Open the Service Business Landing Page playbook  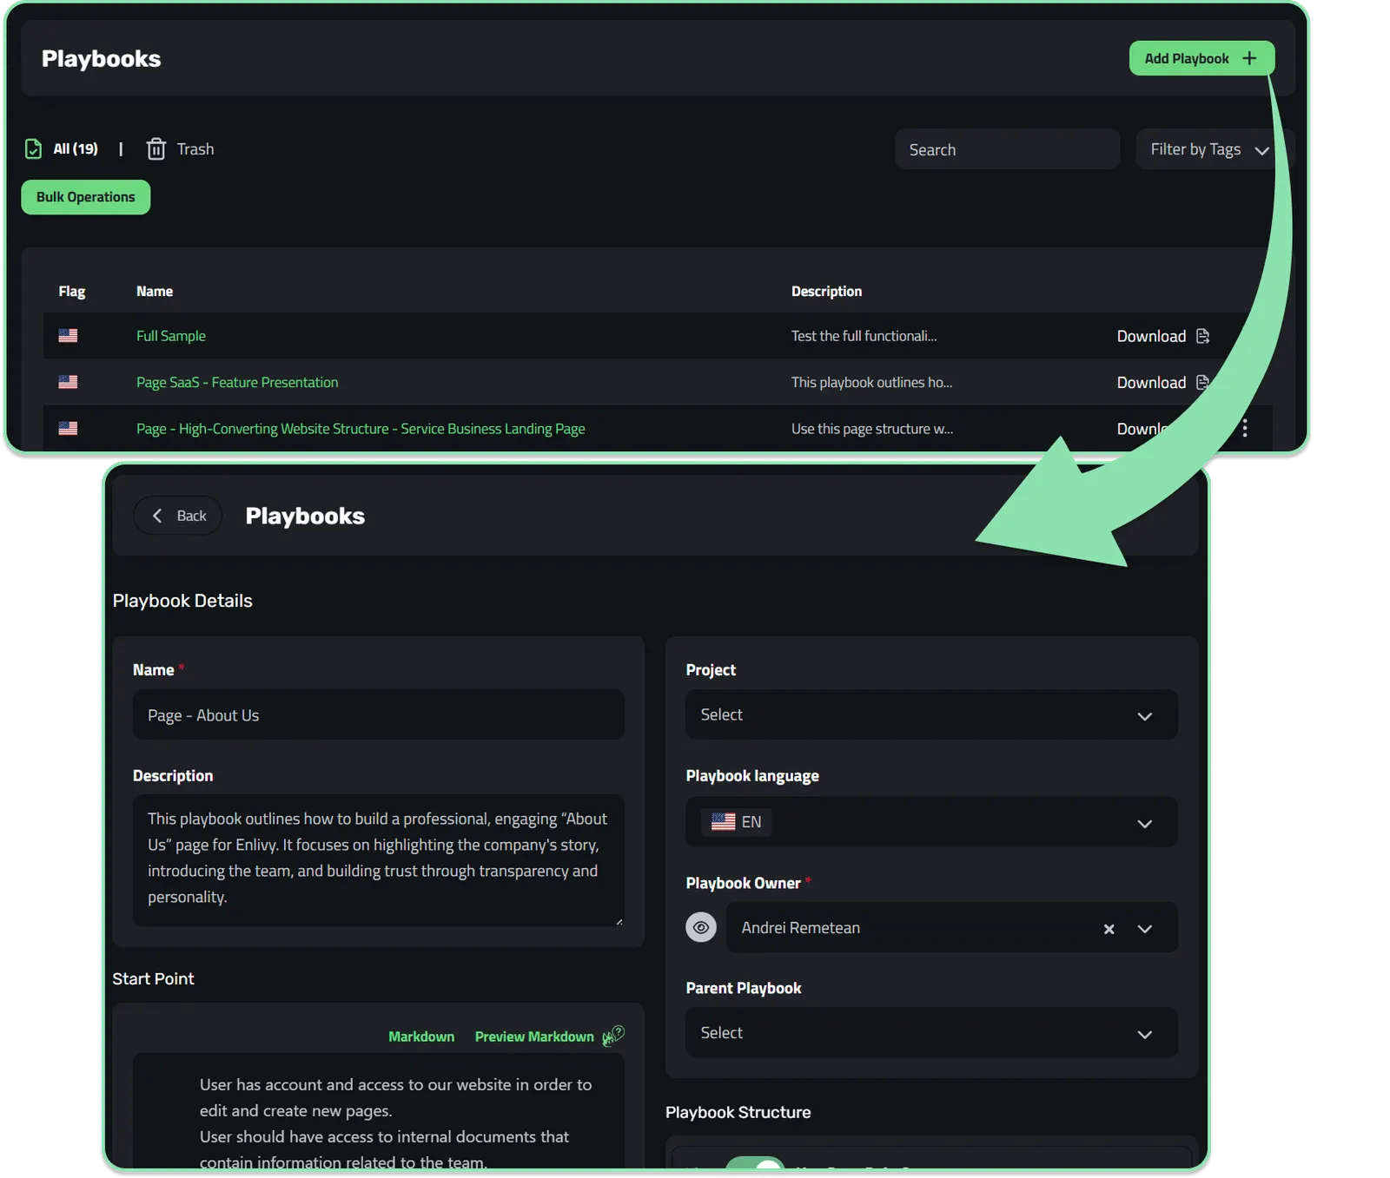(x=361, y=429)
